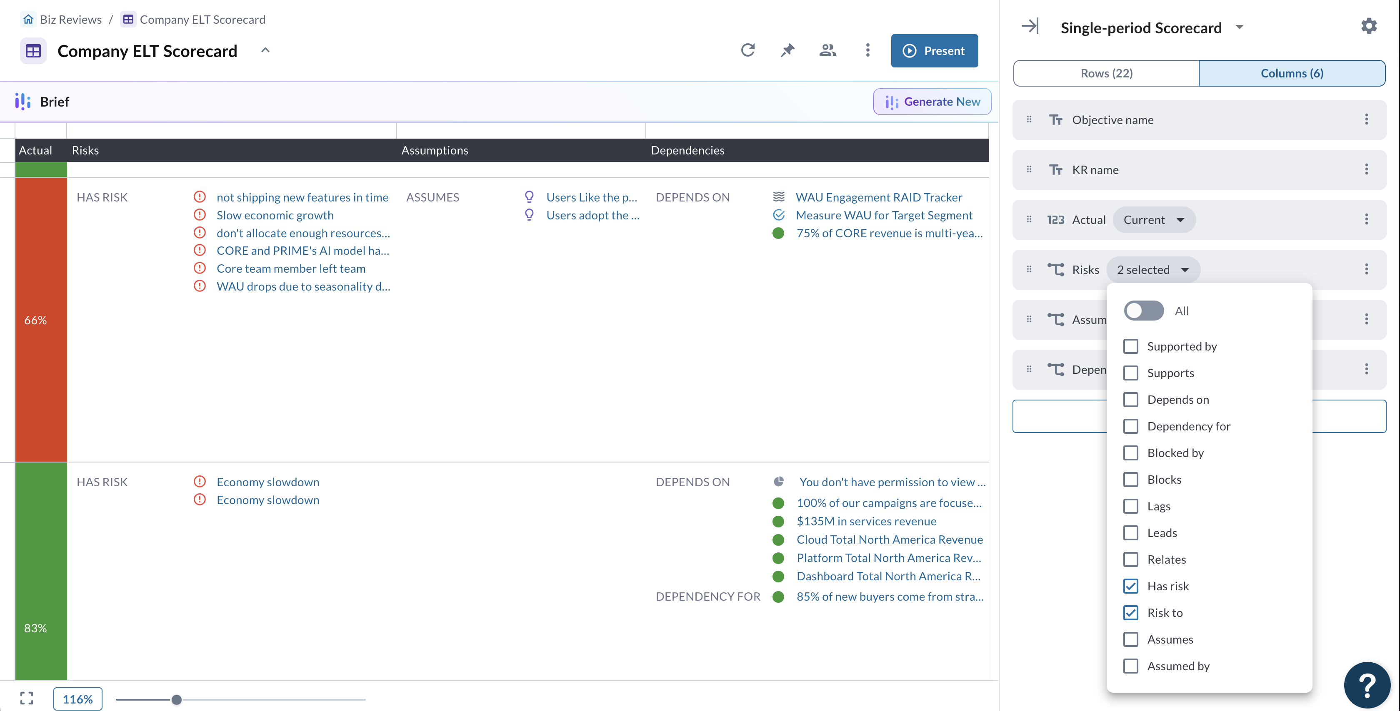Check the Assumed by checkbox

point(1130,665)
